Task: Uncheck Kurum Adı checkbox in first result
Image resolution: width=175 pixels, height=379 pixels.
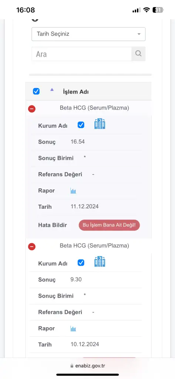Action: tap(81, 125)
